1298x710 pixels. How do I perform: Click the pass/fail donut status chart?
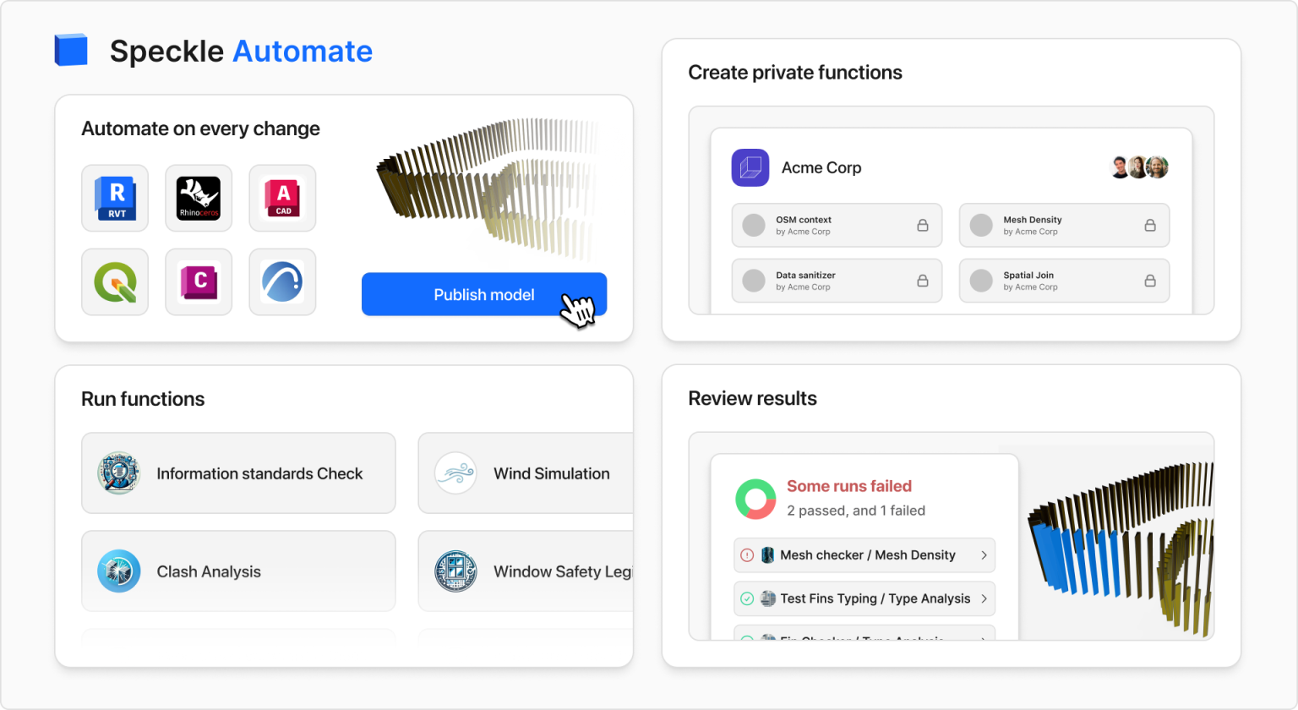tap(755, 499)
